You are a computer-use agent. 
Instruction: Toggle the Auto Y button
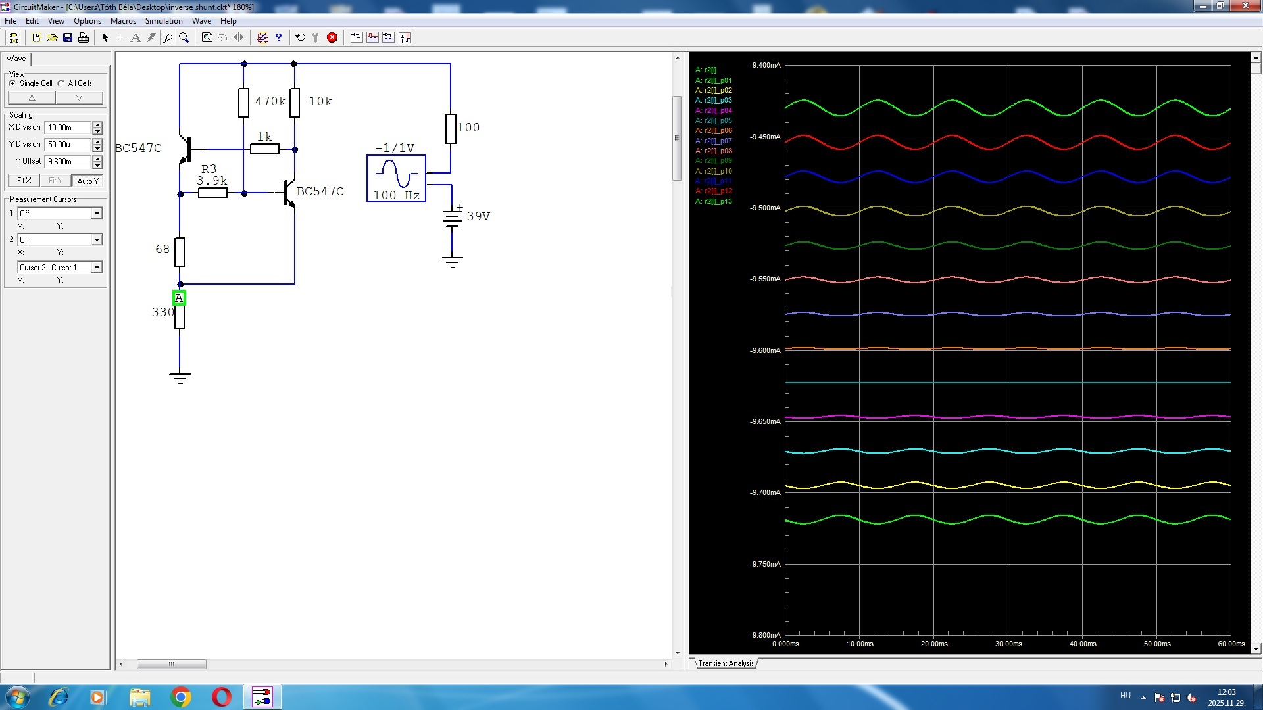coord(87,181)
